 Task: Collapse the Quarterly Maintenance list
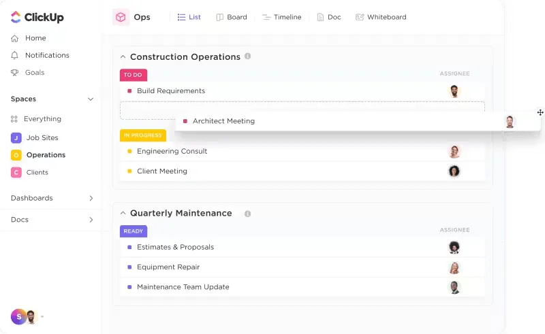(x=123, y=213)
